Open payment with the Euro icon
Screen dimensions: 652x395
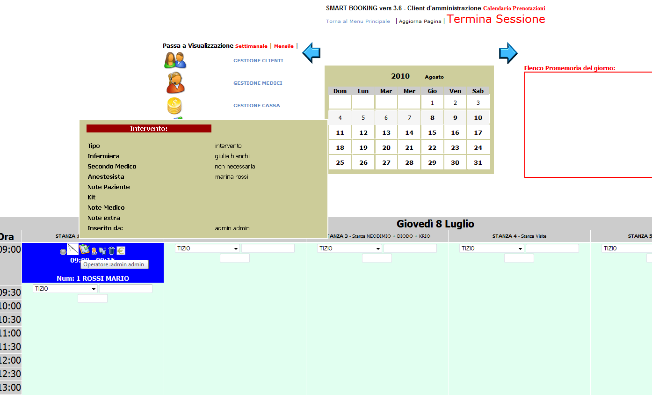click(x=121, y=251)
